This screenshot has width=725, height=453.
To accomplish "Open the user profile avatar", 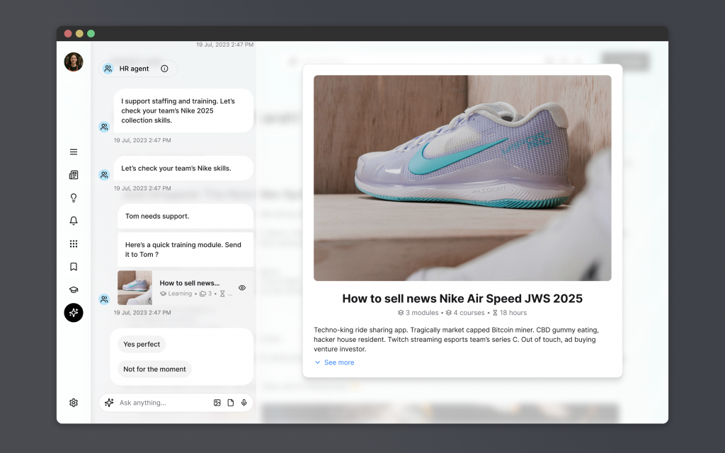I will [x=74, y=62].
